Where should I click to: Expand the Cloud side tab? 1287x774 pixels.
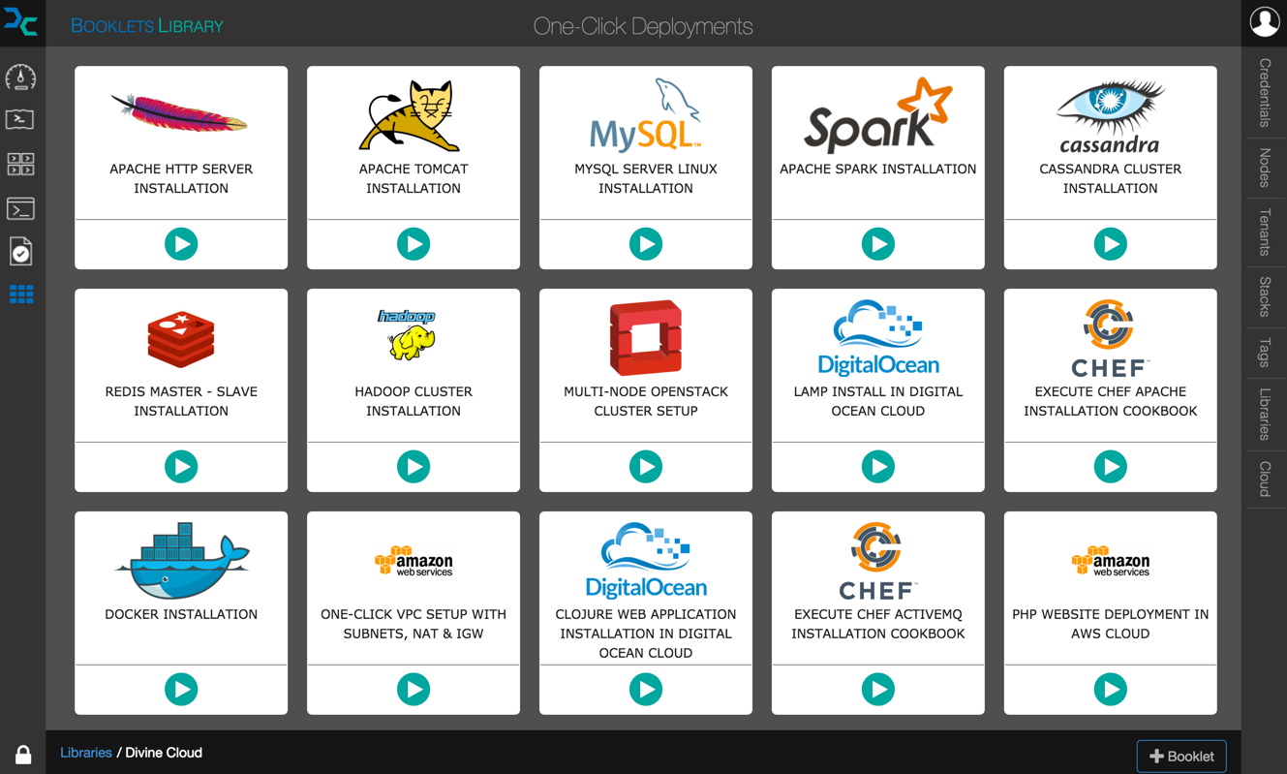coord(1265,479)
